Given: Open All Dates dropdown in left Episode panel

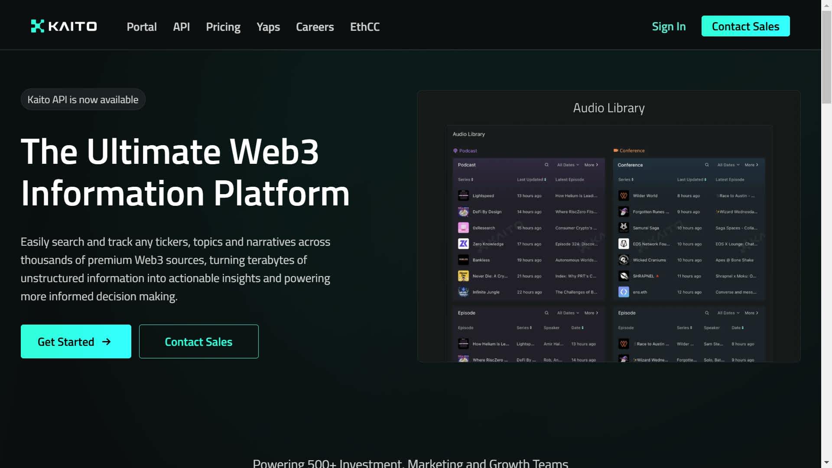Looking at the screenshot, I should tap(568, 313).
